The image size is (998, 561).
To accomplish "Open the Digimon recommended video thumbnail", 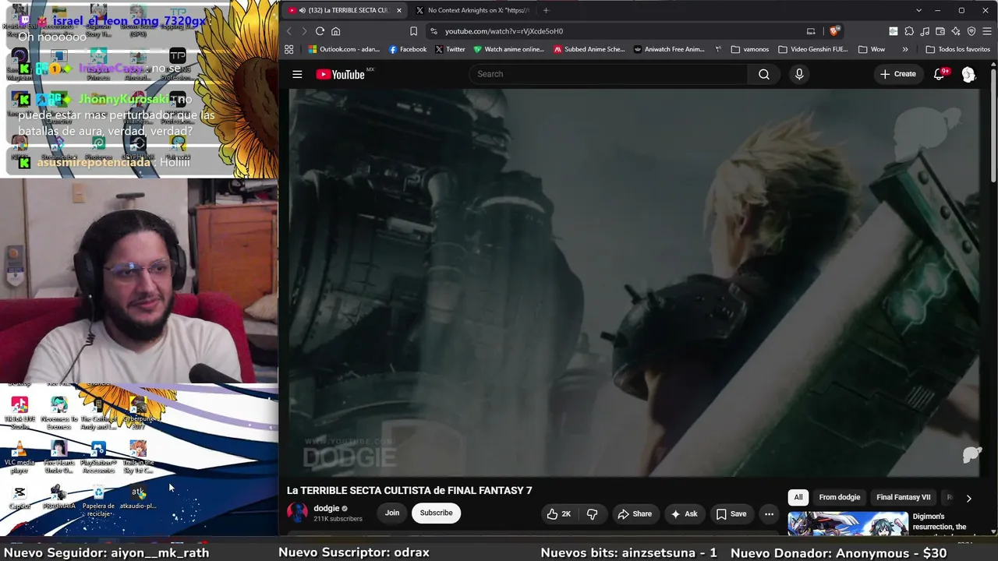I will pos(848,524).
